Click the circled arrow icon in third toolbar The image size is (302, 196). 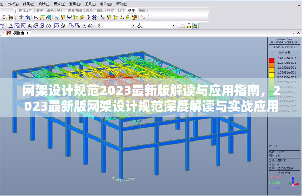(x=90, y=26)
